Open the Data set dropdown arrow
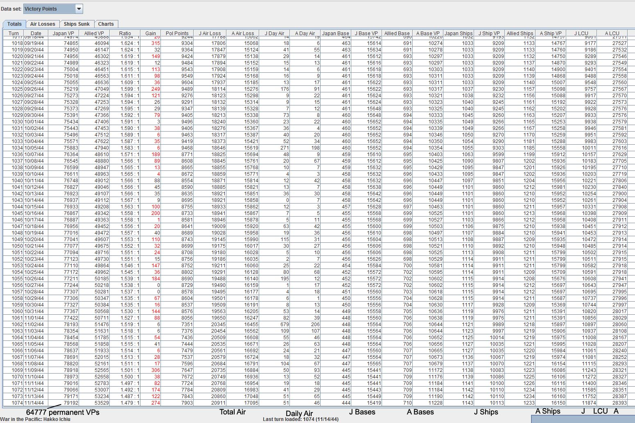This screenshot has height=423, width=635. coord(78,8)
